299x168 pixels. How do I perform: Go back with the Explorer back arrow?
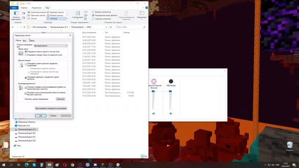13,27
